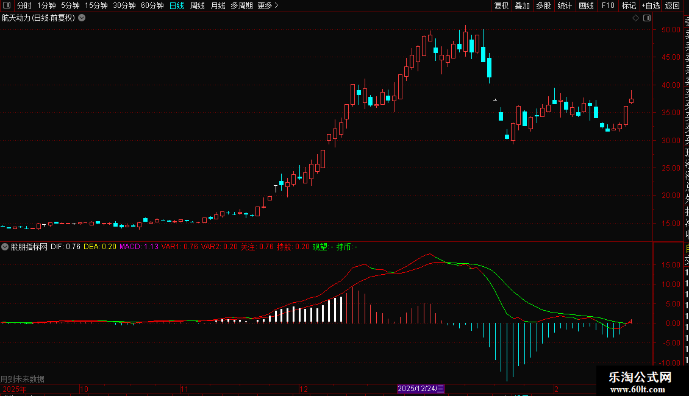This screenshot has height=396, width=689.
Task: Click the 复权 button
Action: 501,5
